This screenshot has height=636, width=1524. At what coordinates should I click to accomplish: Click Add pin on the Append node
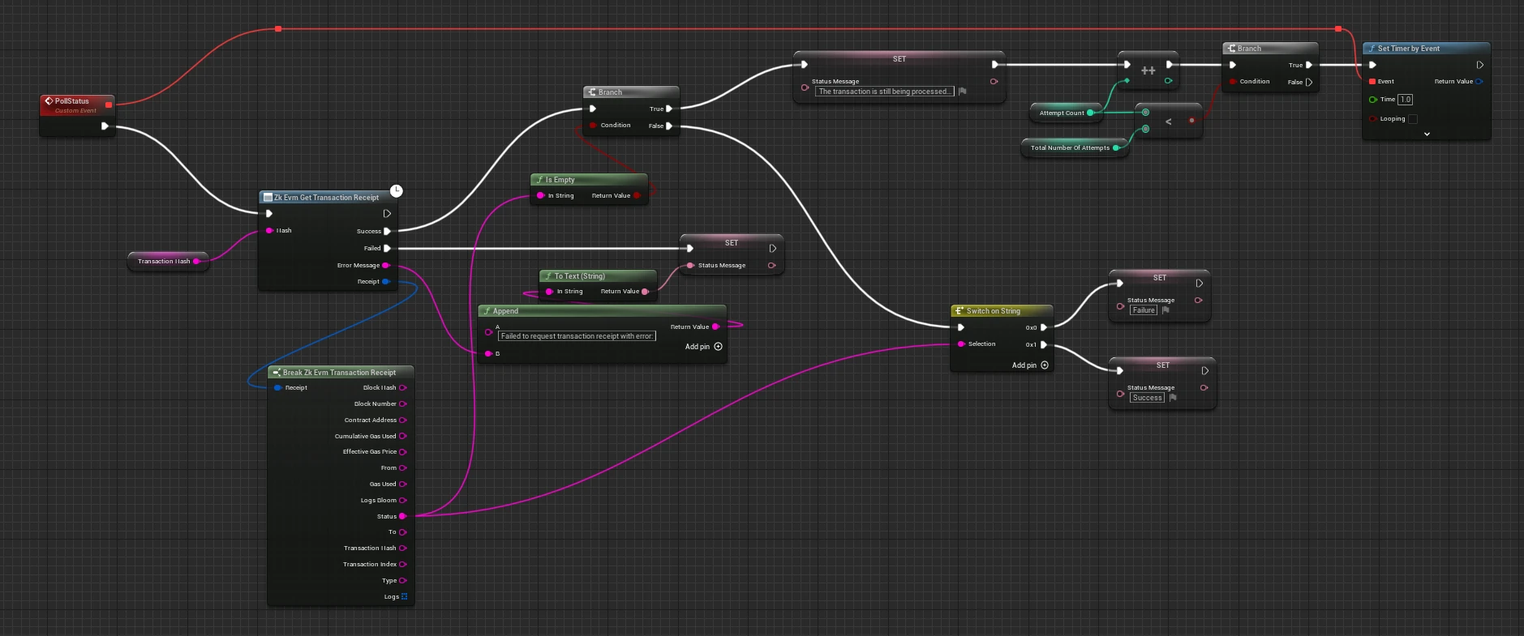click(703, 347)
